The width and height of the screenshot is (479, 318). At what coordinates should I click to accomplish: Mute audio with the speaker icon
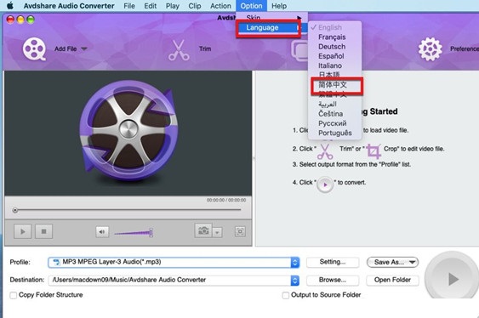pyautogui.click(x=102, y=232)
